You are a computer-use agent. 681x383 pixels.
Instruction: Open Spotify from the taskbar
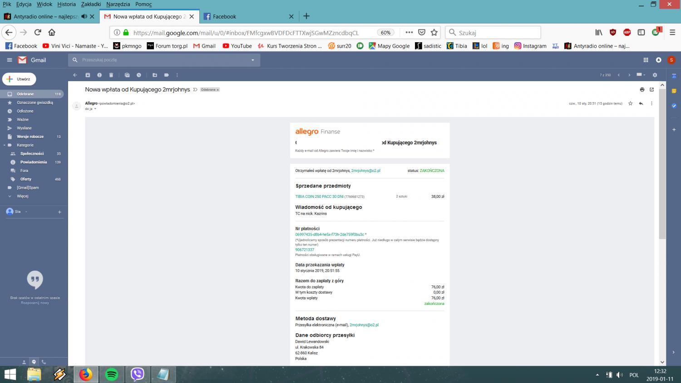112,374
